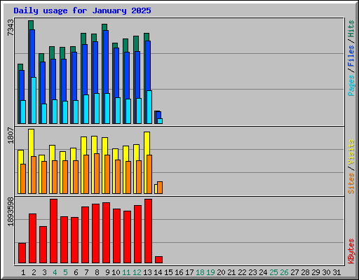Click the Sites legend label
This screenshot has height=280, width=359.
[351, 183]
